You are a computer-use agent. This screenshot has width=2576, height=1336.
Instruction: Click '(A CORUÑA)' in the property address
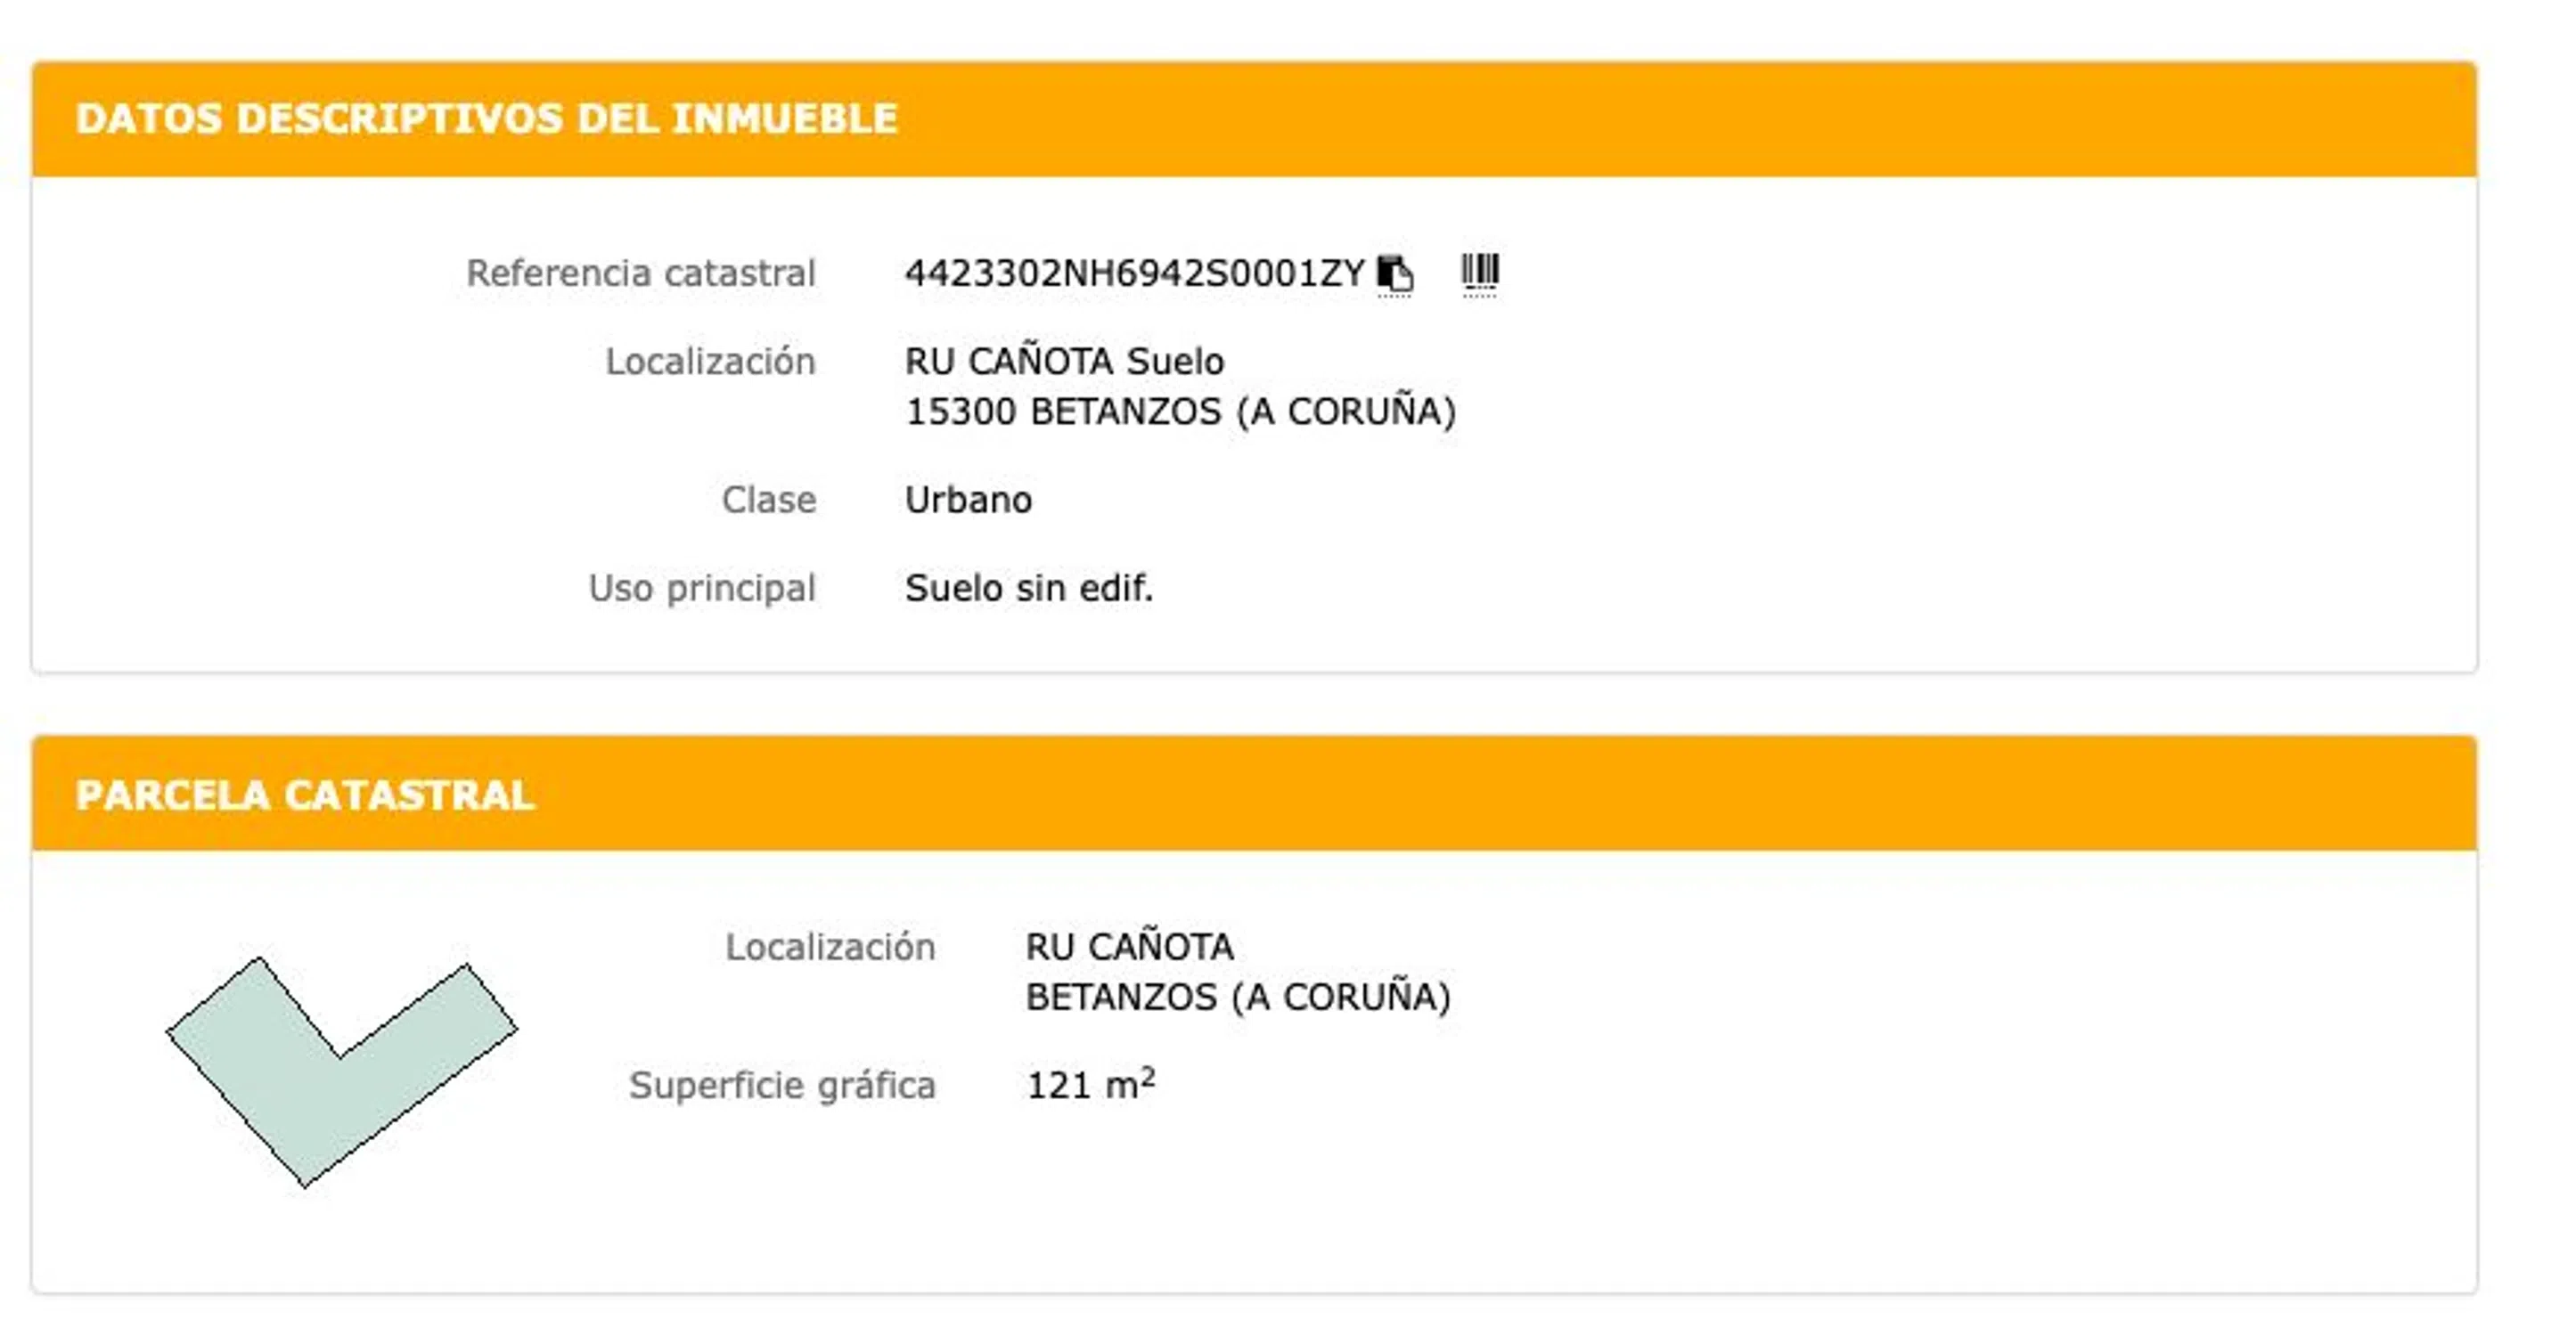coord(1346,411)
